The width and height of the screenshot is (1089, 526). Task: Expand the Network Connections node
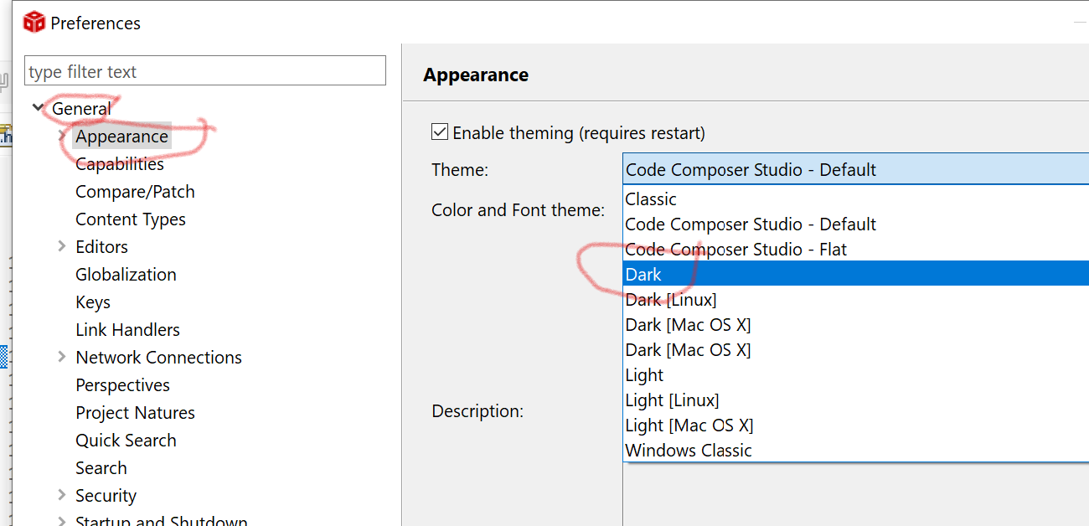coord(62,357)
